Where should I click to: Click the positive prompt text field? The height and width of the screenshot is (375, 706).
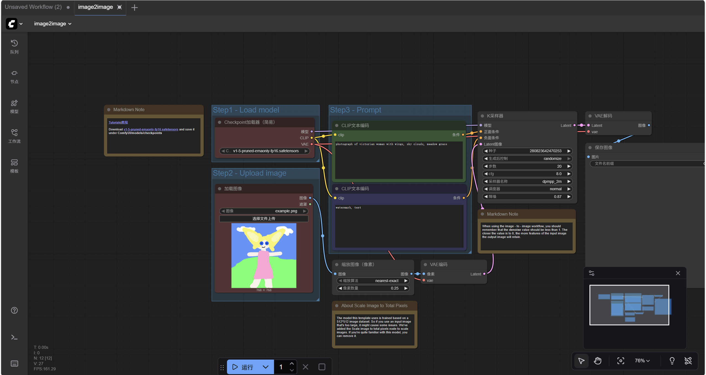click(398, 160)
